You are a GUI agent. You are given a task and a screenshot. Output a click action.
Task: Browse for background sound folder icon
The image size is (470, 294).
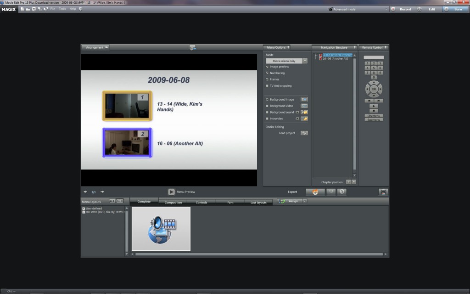point(304,112)
